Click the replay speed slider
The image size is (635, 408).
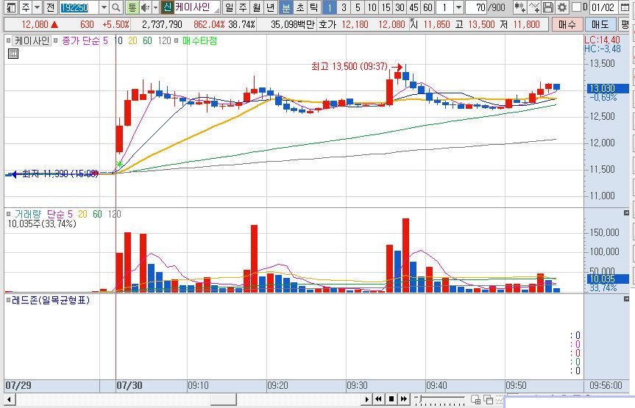(x=440, y=399)
